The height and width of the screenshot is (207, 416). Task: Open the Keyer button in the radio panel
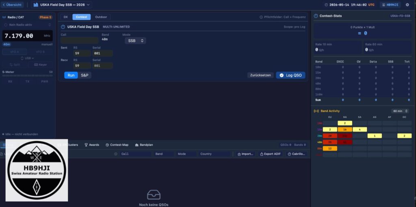[40, 65]
